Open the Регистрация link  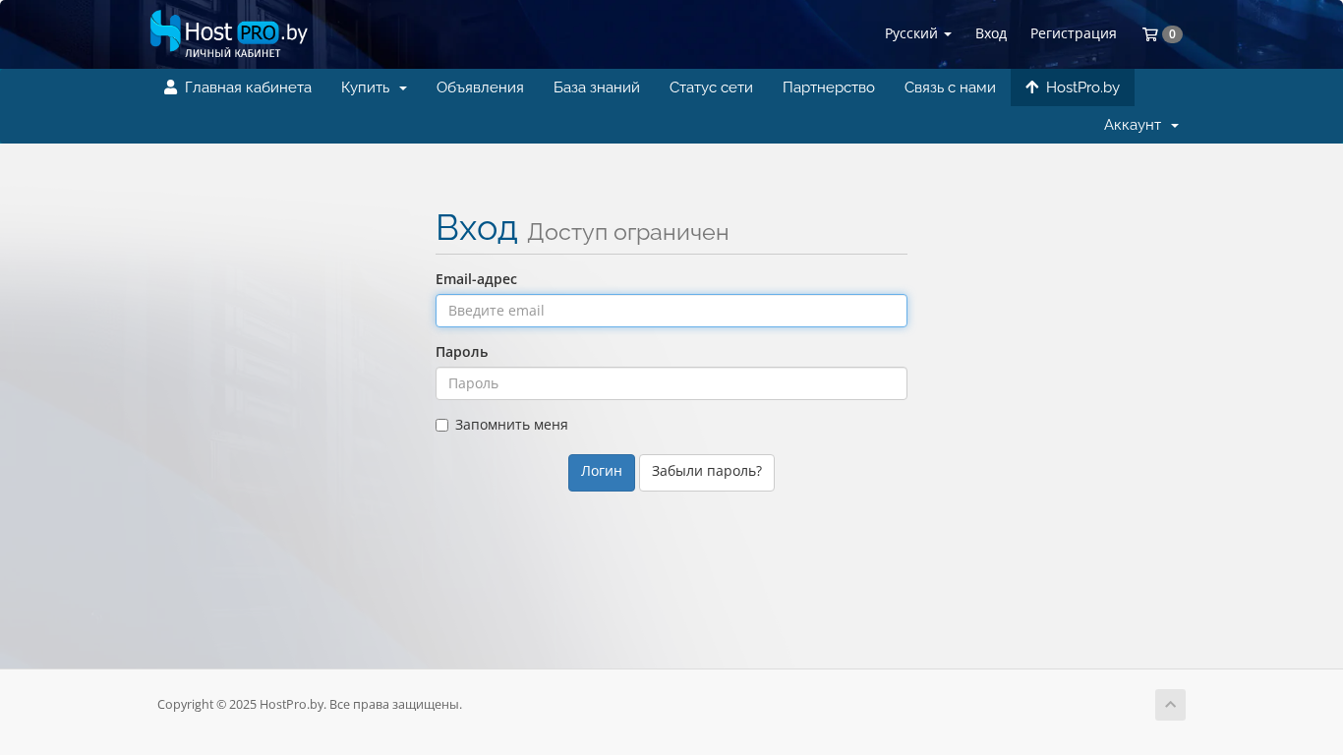click(x=1073, y=33)
